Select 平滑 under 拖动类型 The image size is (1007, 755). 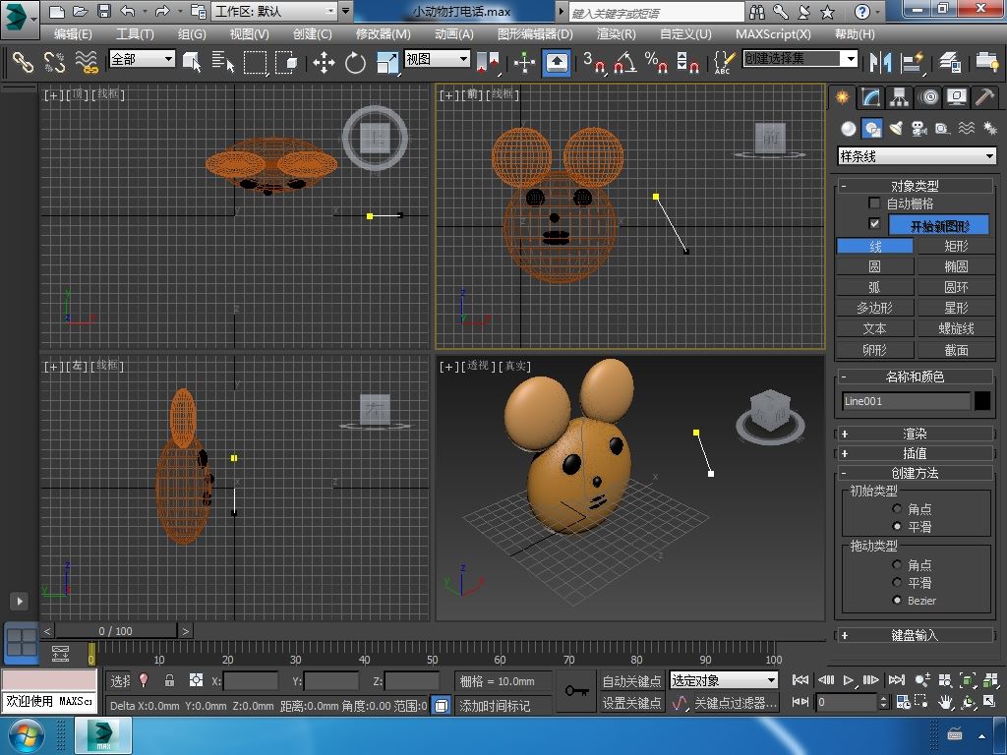click(897, 582)
